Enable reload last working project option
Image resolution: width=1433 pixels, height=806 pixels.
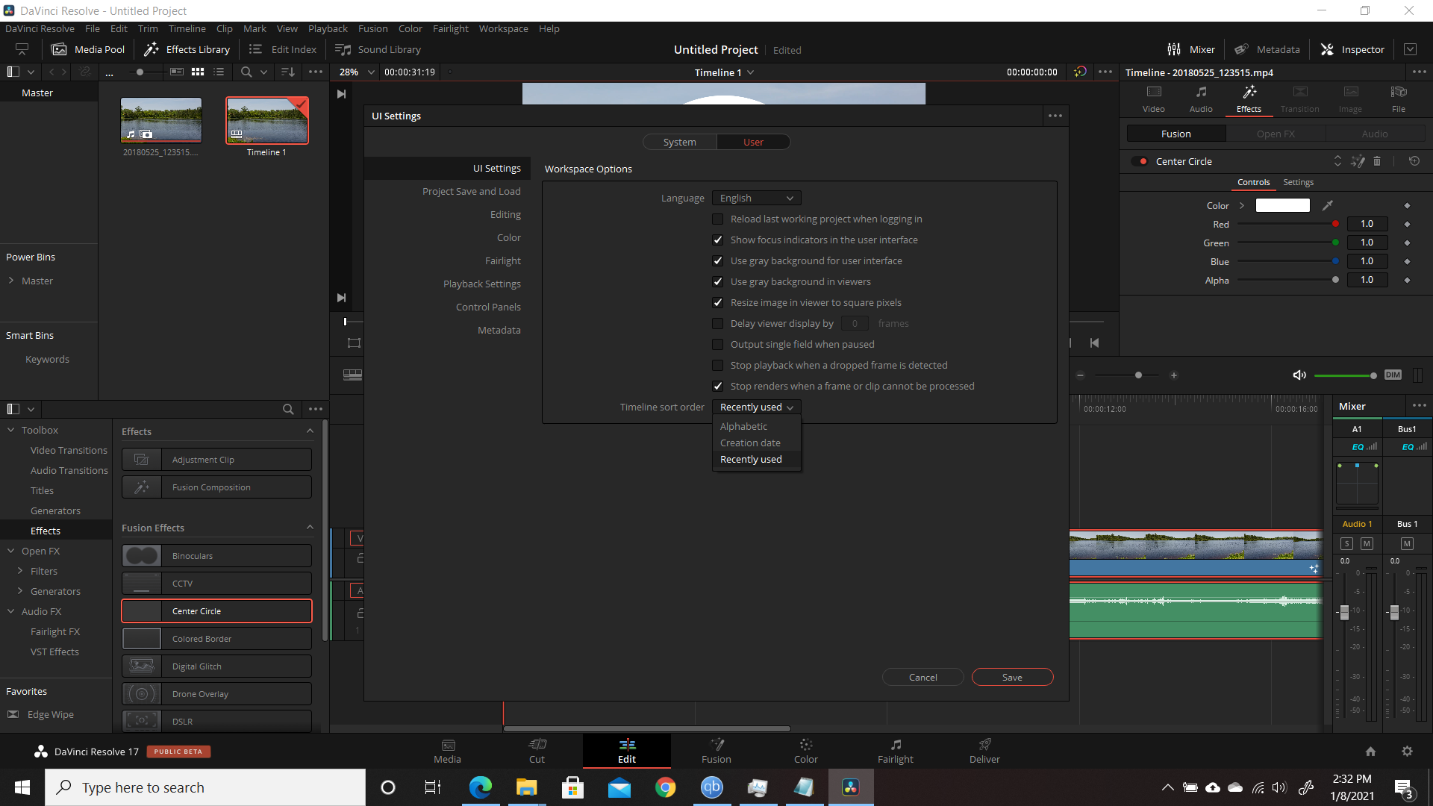click(717, 219)
